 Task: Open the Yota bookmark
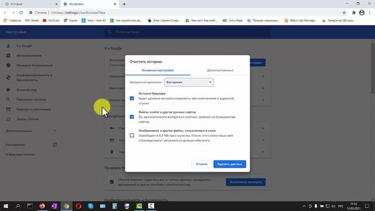[94, 21]
